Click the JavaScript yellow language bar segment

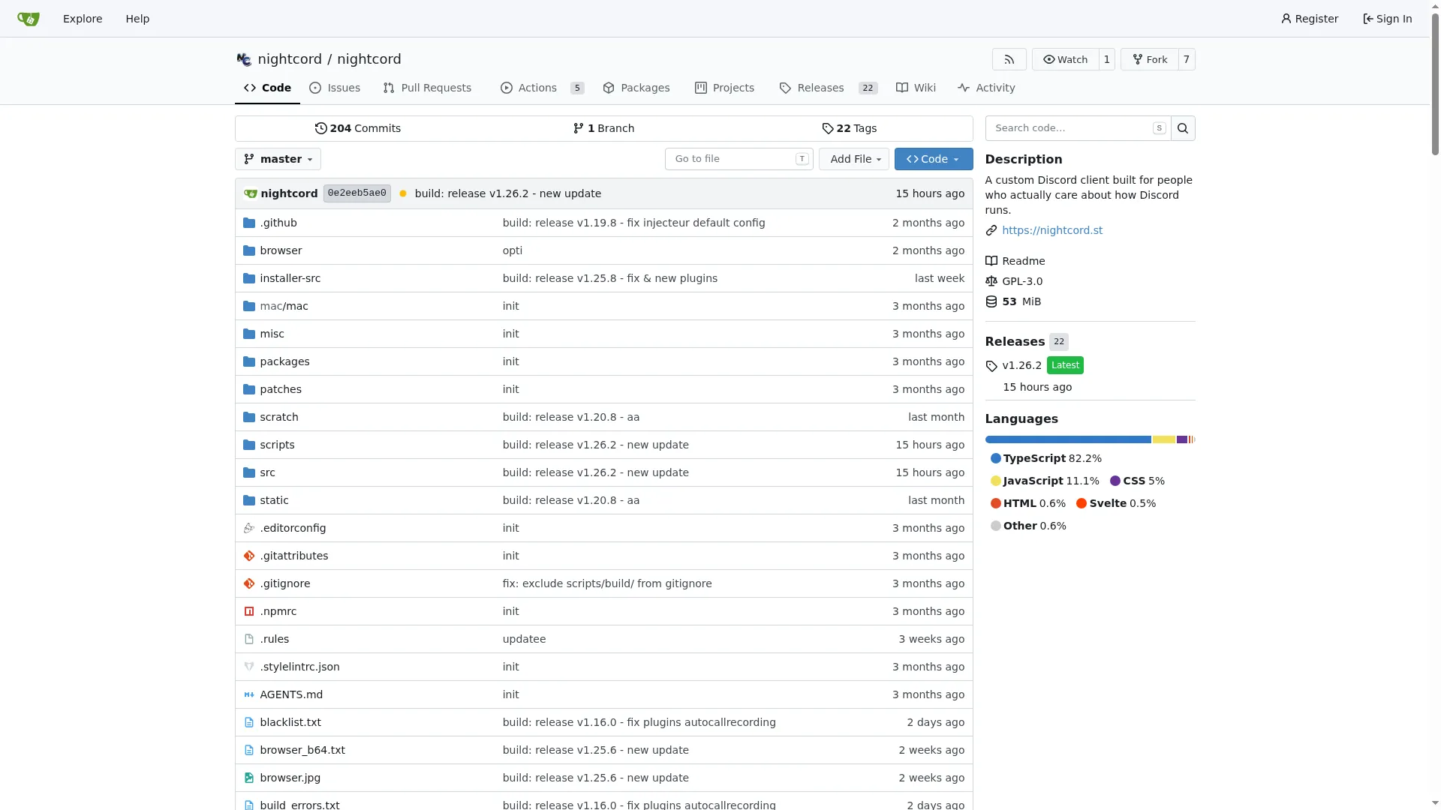(1164, 439)
